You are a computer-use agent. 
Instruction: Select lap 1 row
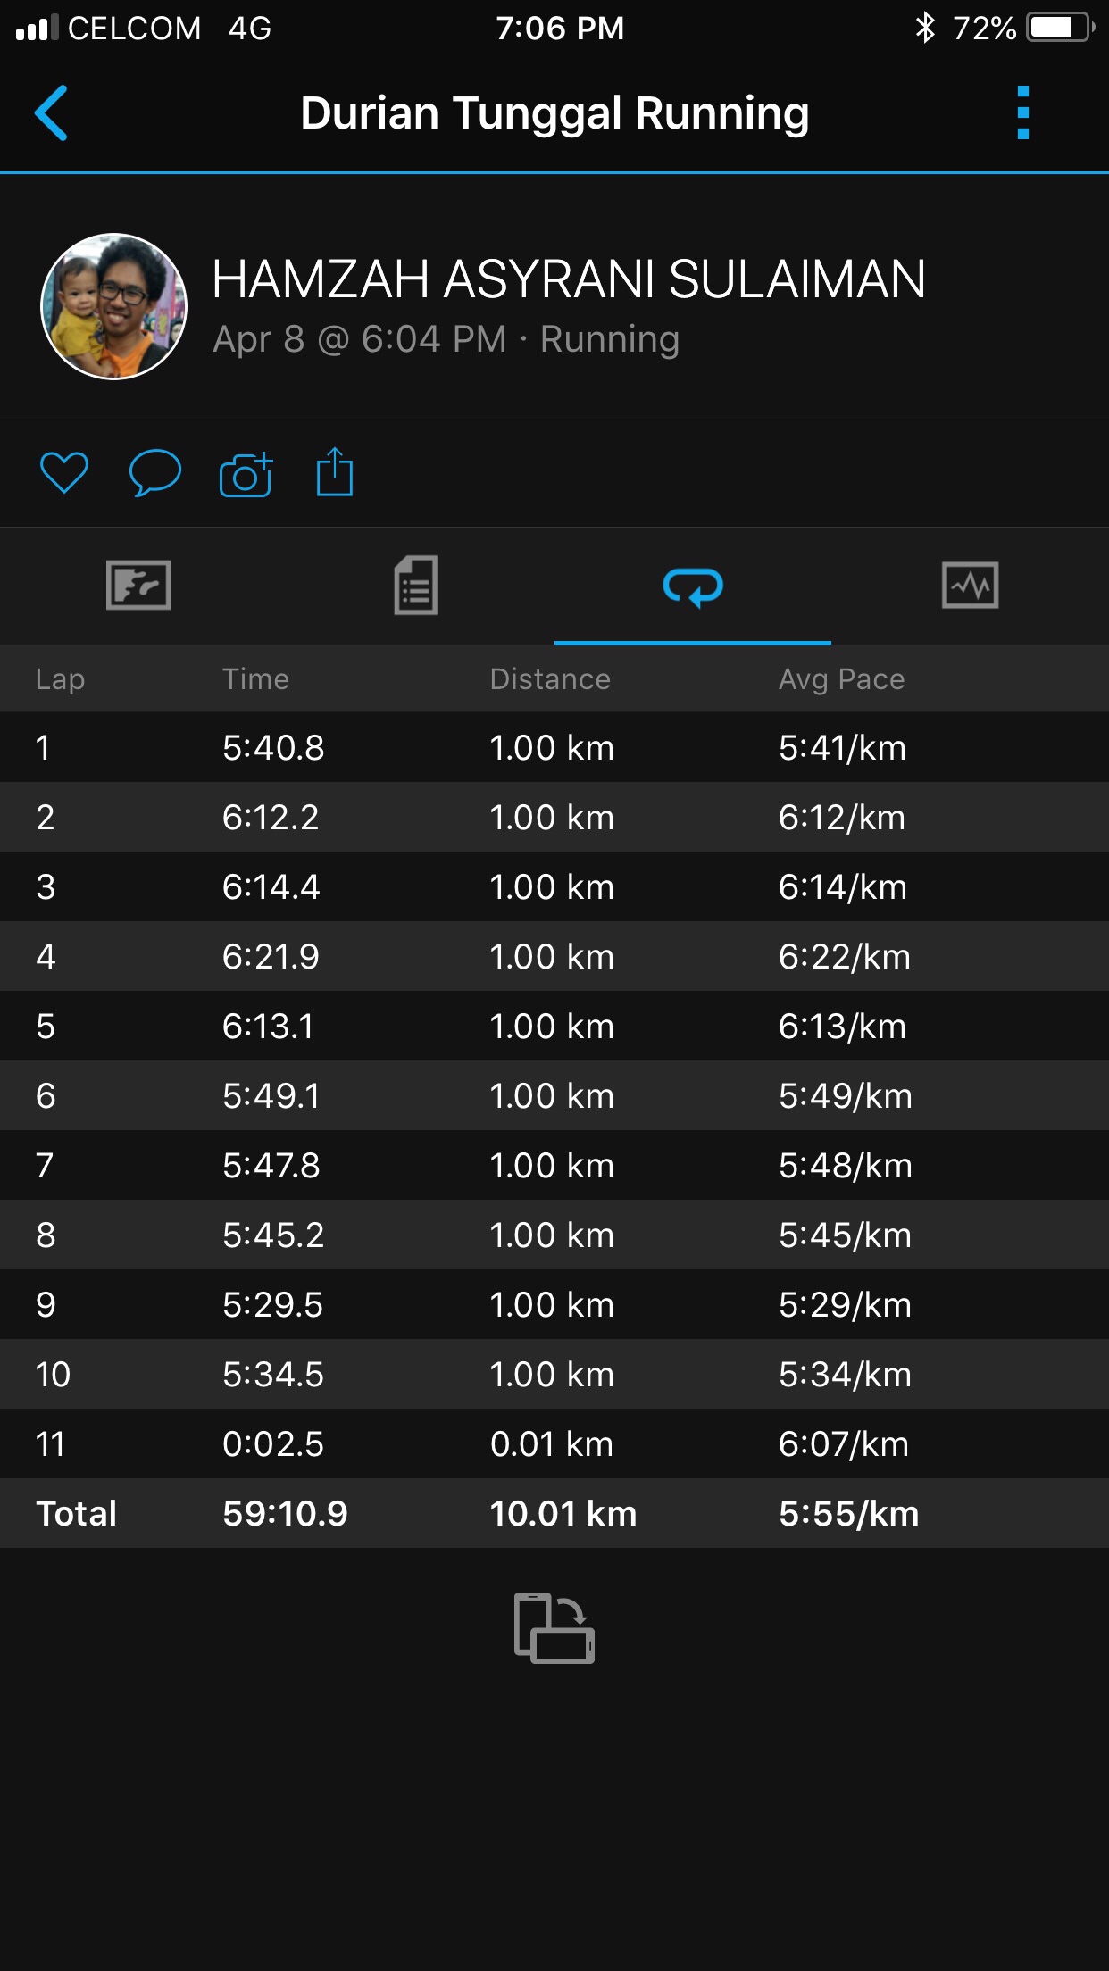pyautogui.click(x=554, y=747)
